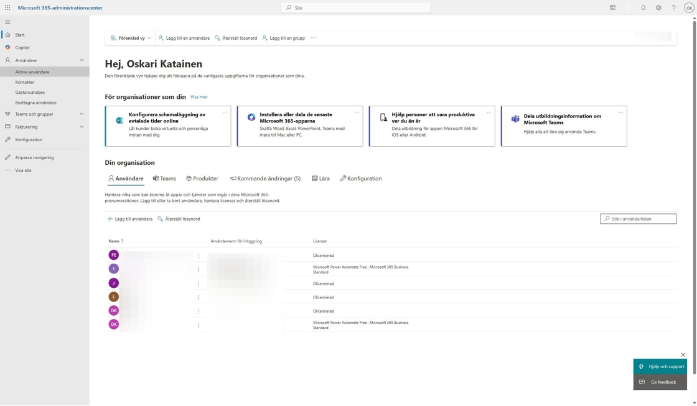Select the FE user avatar
This screenshot has height=406, width=697.
tap(114, 255)
